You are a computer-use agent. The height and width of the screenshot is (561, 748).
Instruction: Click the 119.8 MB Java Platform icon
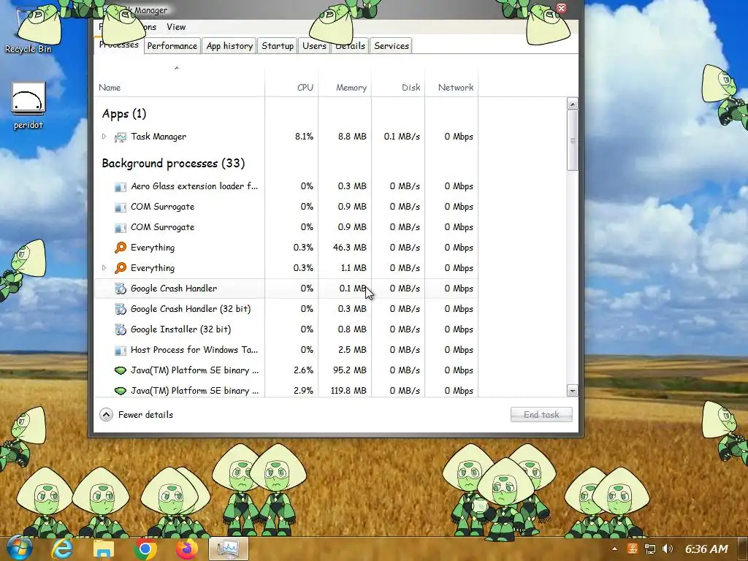121,392
